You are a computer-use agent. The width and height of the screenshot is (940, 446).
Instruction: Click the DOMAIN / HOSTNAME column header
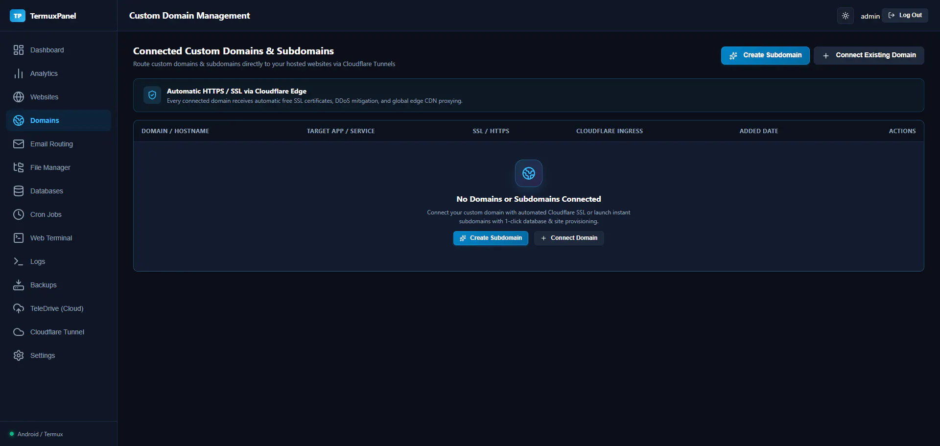point(175,131)
